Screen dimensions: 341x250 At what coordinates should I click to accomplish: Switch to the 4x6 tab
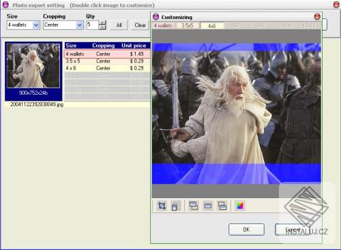pos(212,26)
